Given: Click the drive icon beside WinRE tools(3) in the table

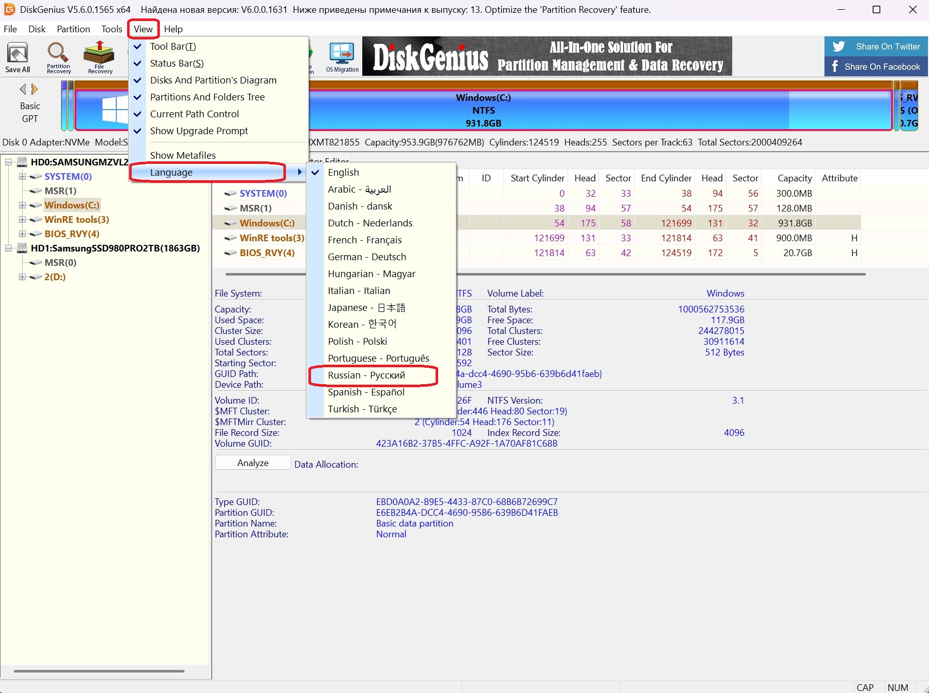Looking at the screenshot, I should 231,238.
